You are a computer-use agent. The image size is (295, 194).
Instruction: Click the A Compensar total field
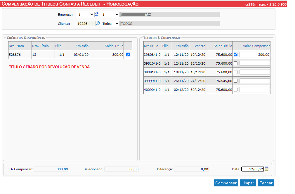pyautogui.click(x=51, y=169)
